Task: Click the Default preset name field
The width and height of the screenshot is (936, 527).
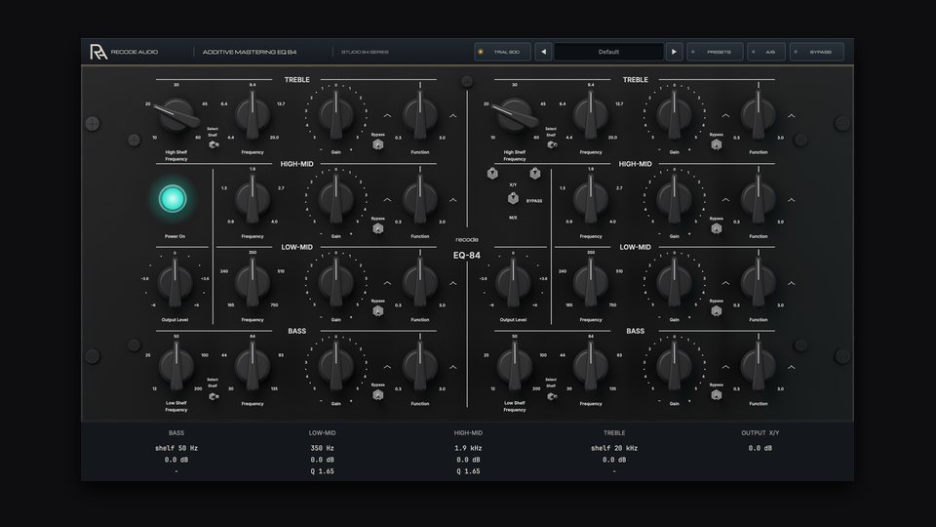Action: (x=608, y=52)
